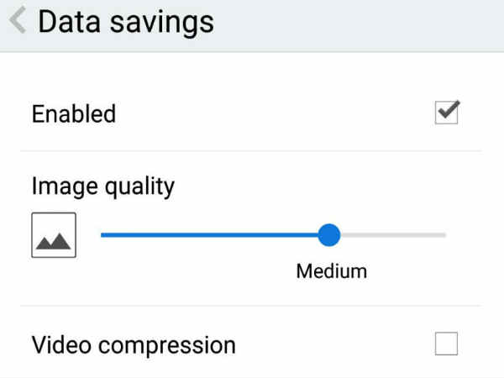Screen dimensions: 504x378
Task: Set image quality slider to the far left end
Action: click(x=102, y=235)
